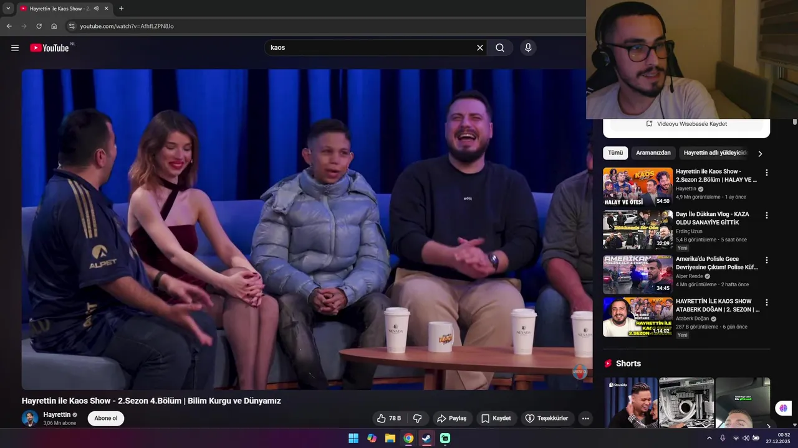This screenshot has height=448, width=798.
Task: Close the Kaos Show browser tab
Action: click(x=106, y=9)
